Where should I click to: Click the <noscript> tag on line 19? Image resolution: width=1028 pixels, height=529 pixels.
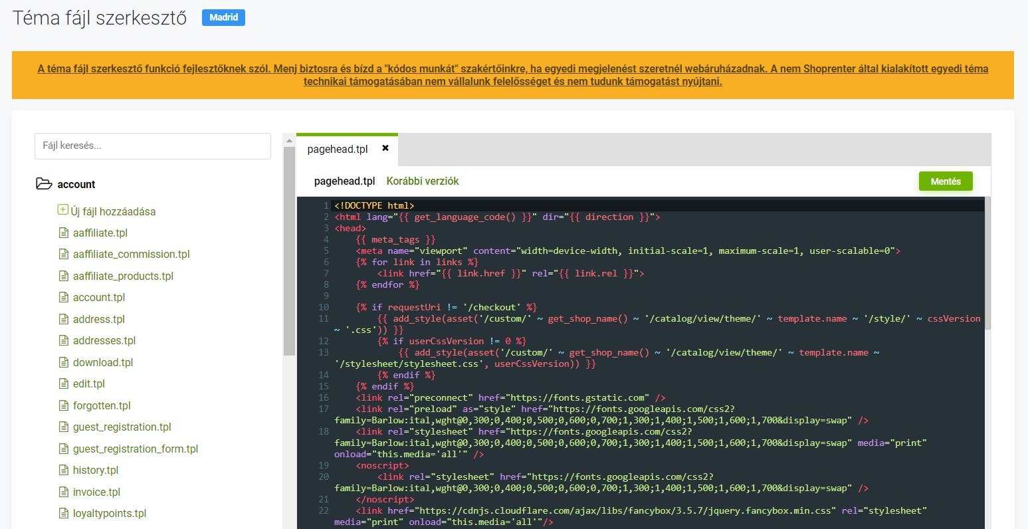point(382,465)
